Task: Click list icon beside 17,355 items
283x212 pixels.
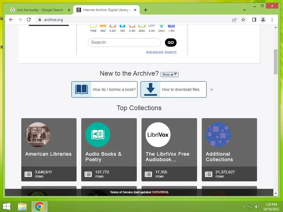Action: (148, 174)
